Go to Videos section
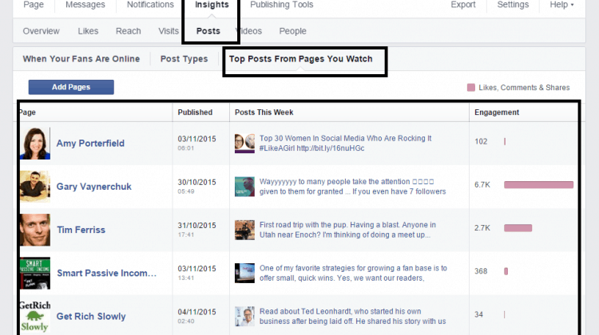 coord(250,31)
